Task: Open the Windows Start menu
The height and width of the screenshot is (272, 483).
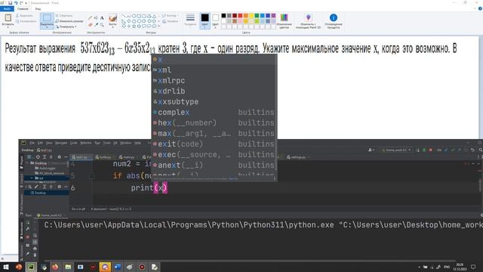Action: coord(6,267)
